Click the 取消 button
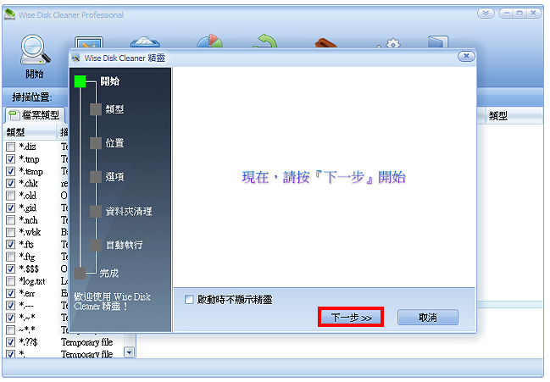Image resolution: width=550 pixels, height=382 pixels. pos(428,318)
